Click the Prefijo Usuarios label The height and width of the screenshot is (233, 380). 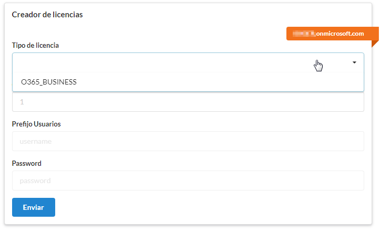tap(36, 124)
